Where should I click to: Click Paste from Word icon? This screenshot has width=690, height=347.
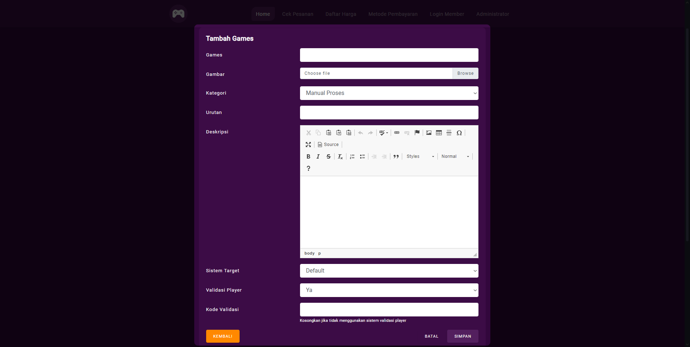[349, 133]
